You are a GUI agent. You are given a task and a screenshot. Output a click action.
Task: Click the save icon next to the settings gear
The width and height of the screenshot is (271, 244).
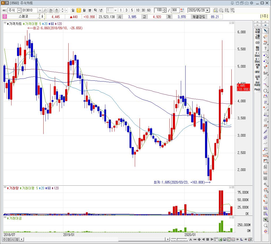(x=227, y=10)
